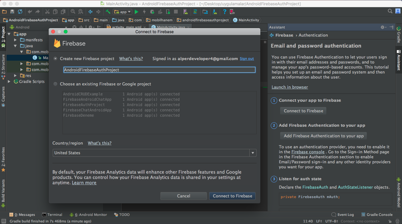Navigate back with the blue left arrow
The height and width of the screenshot is (224, 402).
coord(90,12)
